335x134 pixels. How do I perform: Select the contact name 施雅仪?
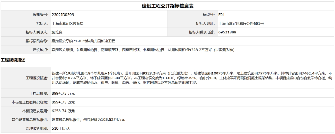pos(57,32)
